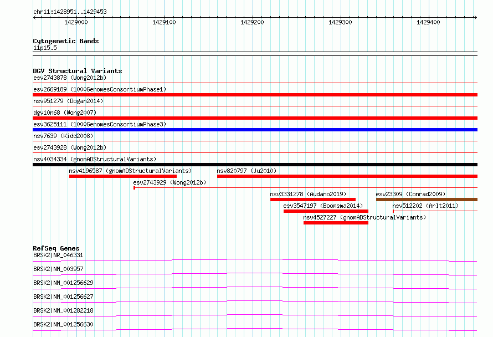
Task: Select the black nsv4034334 gnomAD variant bar
Action: point(255,165)
